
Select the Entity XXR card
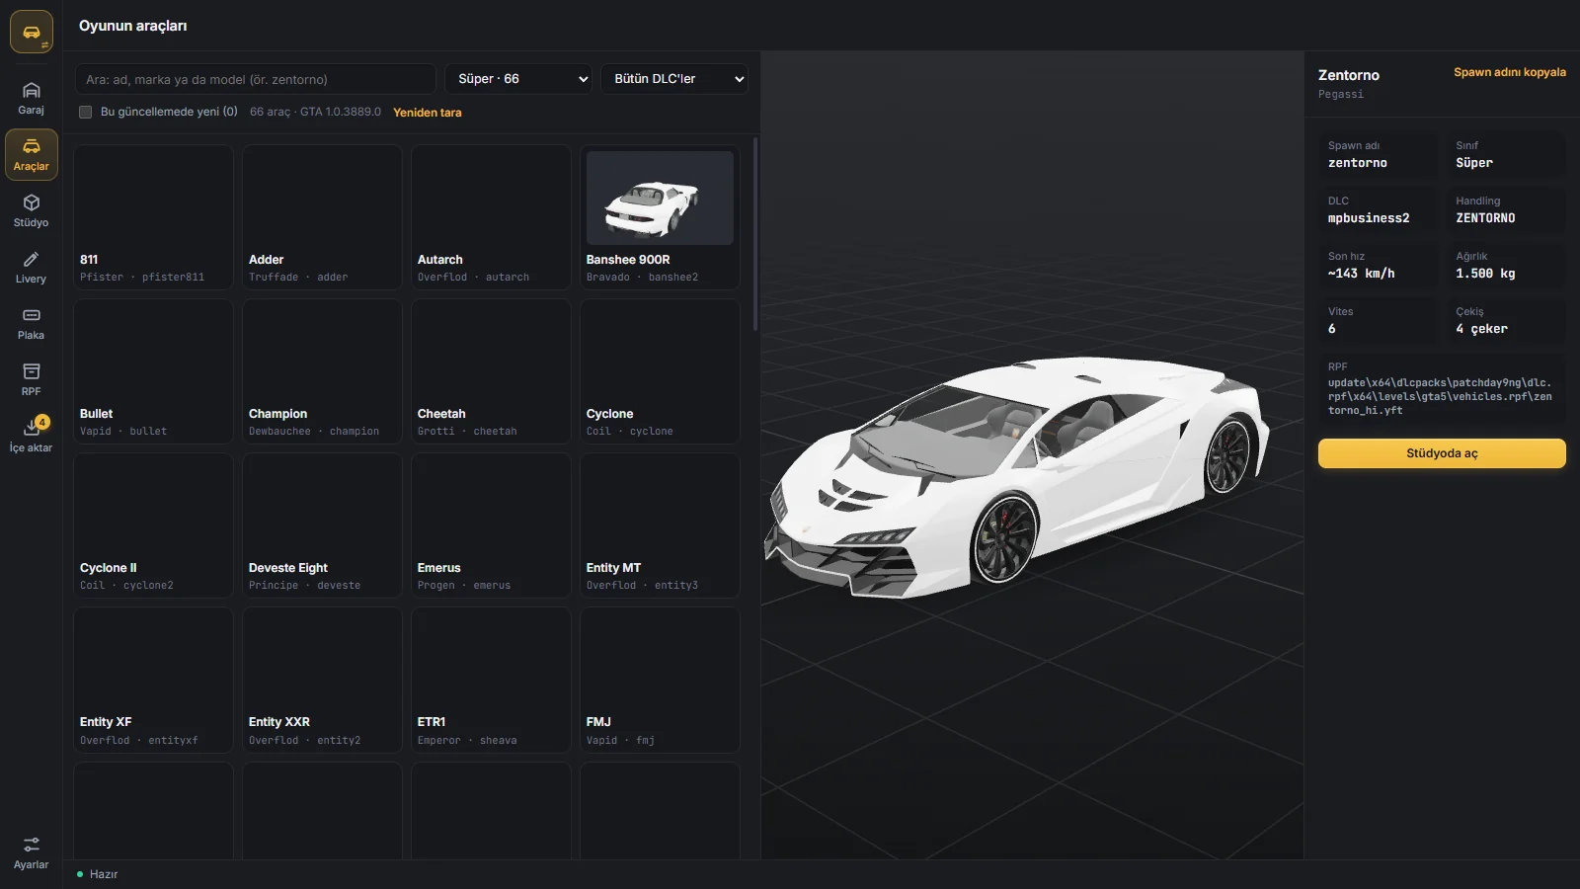pos(322,680)
